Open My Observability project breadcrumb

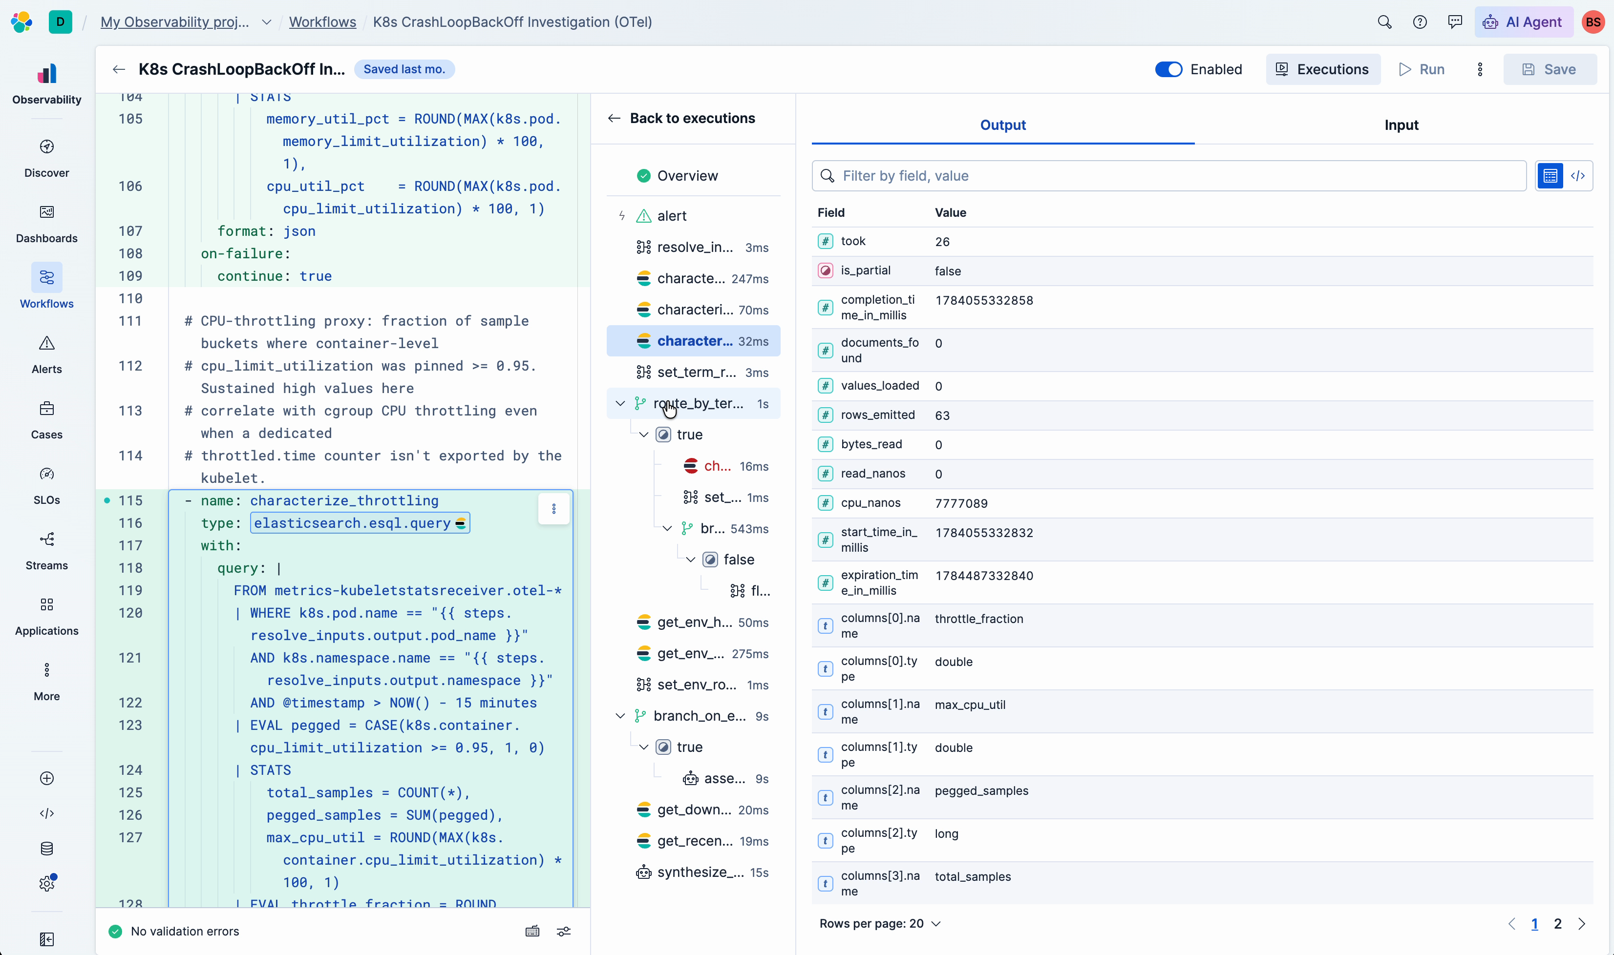pos(174,22)
